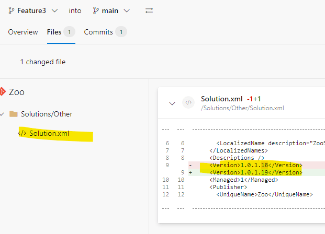This screenshot has width=325, height=234.
Task: Click the branch icon next to Feature3
Action: click(11, 10)
